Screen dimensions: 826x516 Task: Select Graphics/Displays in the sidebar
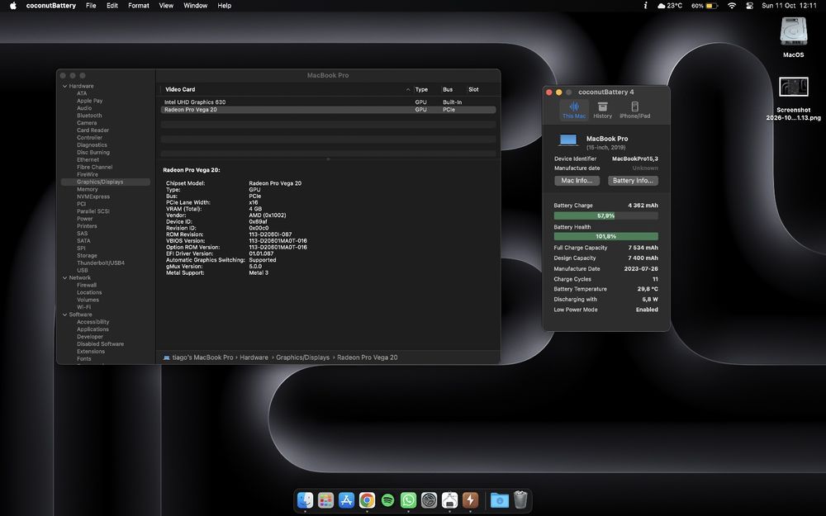(x=106, y=182)
